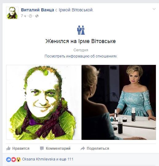Image resolution: width=159 pixels, height=166 pixels.
Task: Click the red heart reaction icon
Action: pos(14,160)
